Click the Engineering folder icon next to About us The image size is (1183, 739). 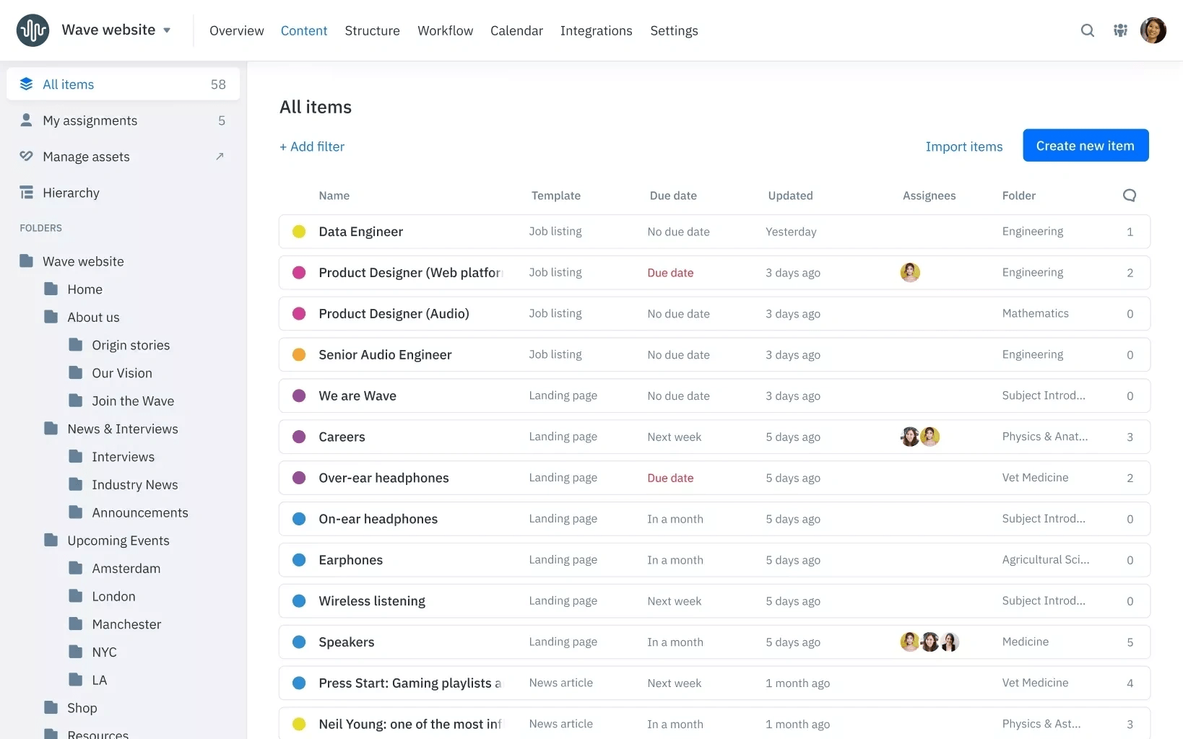pyautogui.click(x=51, y=317)
